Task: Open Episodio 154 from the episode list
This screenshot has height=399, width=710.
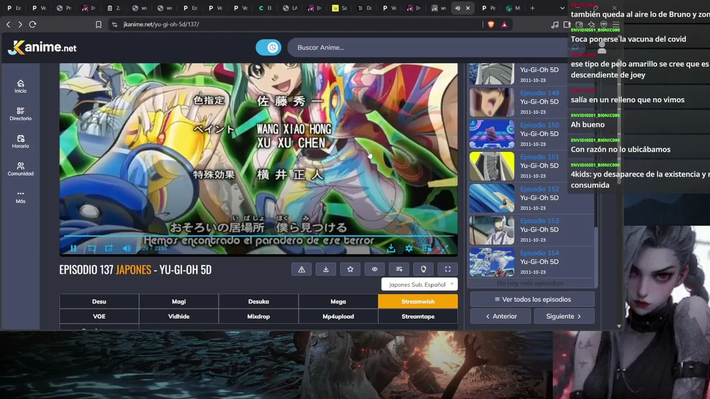Action: [539, 253]
